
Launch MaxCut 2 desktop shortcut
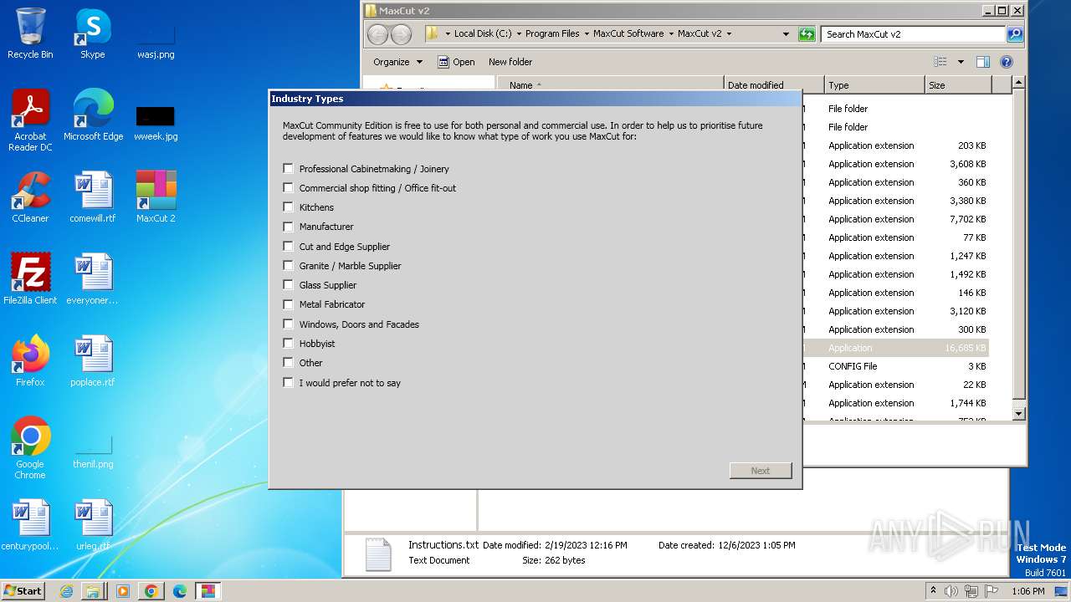click(156, 197)
